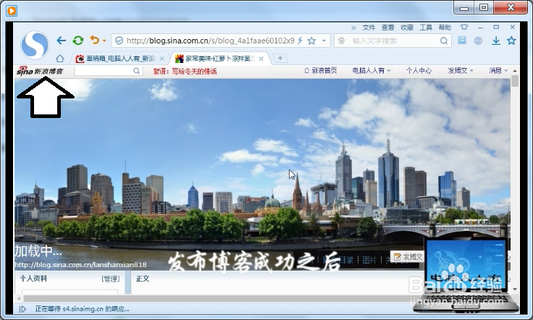Viewport: 533px width, 320px height.
Task: Click the security shield in address bar
Action: (119, 41)
